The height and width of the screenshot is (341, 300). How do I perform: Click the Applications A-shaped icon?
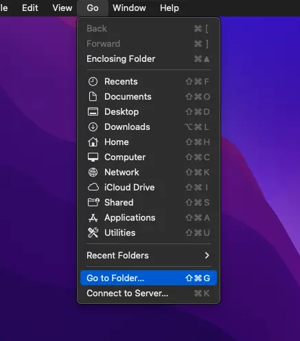pyautogui.click(x=93, y=218)
